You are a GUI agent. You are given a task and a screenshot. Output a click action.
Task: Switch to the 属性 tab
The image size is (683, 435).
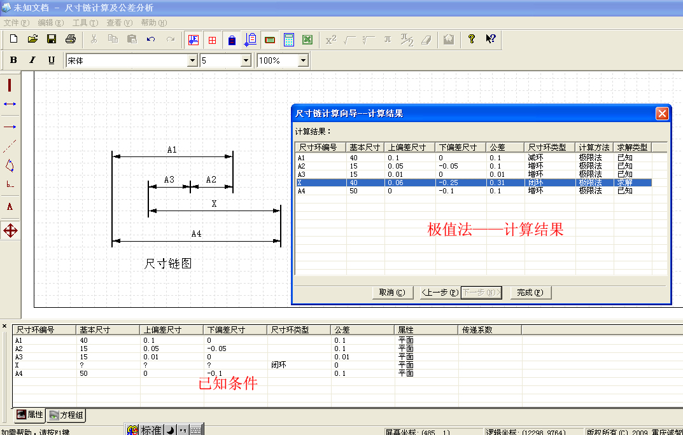pyautogui.click(x=30, y=415)
